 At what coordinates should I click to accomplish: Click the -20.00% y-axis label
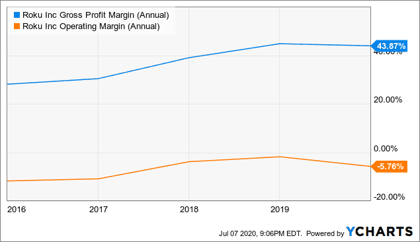click(389, 197)
